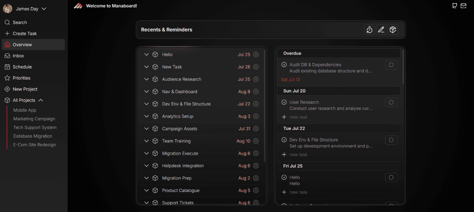
Task: Click assignee icon on Audience Research row
Action: click(256, 79)
